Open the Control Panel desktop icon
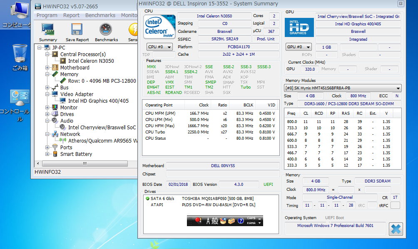Image resolution: width=418 pixels, height=249 pixels. coord(19,106)
